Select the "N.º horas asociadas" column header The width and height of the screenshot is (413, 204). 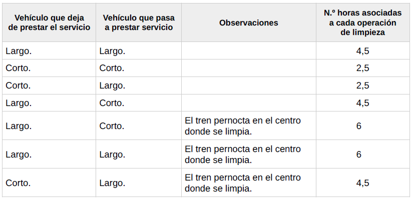point(362,23)
